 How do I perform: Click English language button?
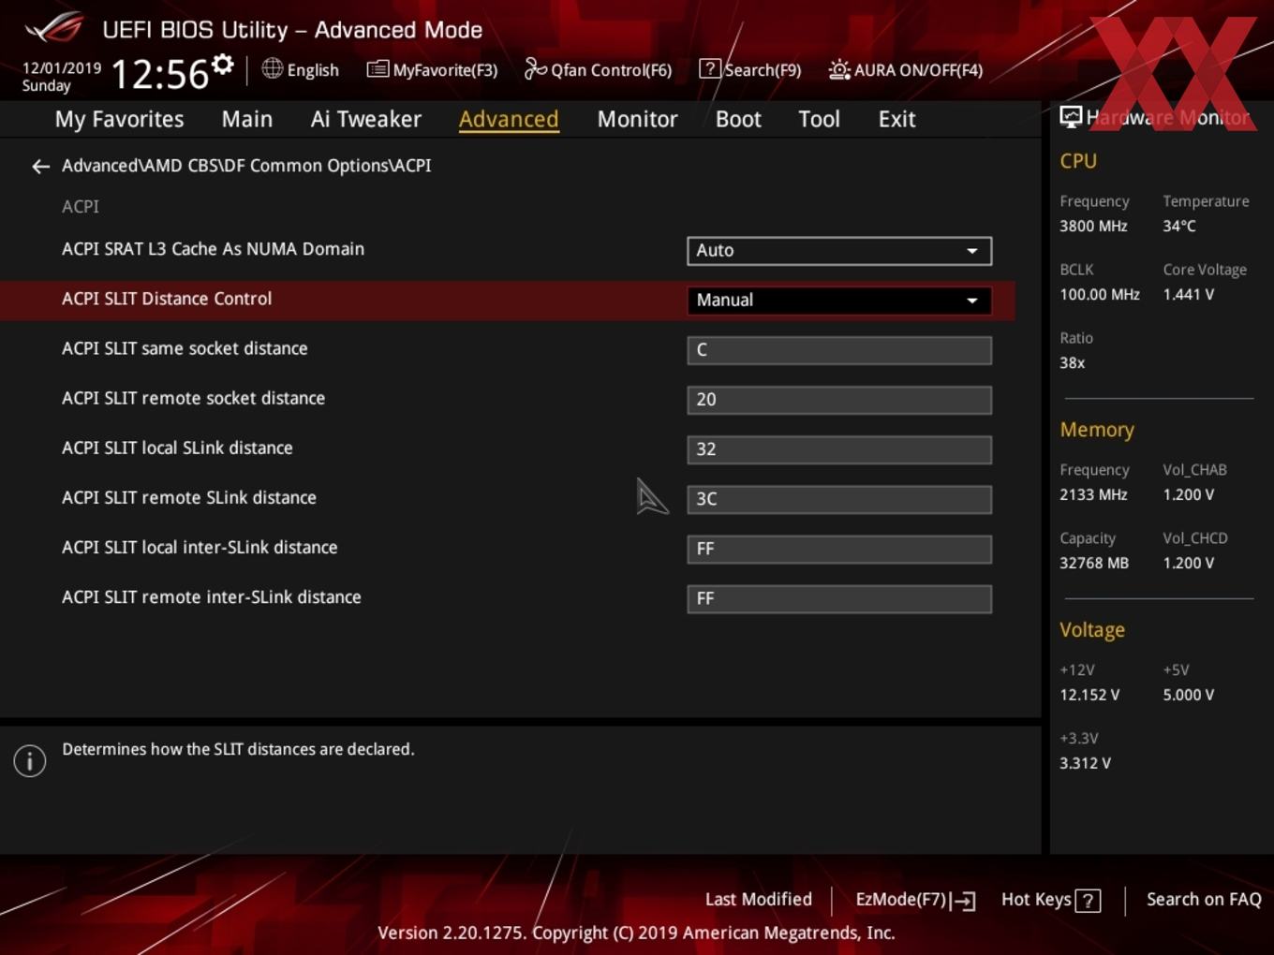[313, 70]
